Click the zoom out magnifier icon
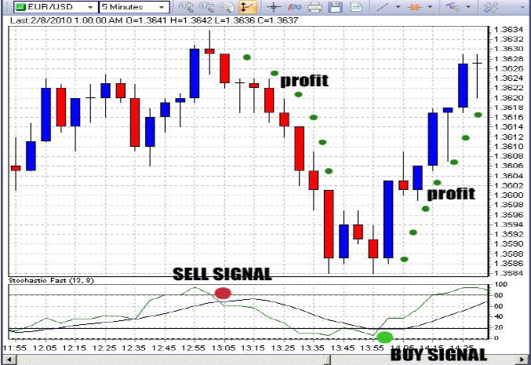Viewport: 531px width, 365px height. point(206,7)
